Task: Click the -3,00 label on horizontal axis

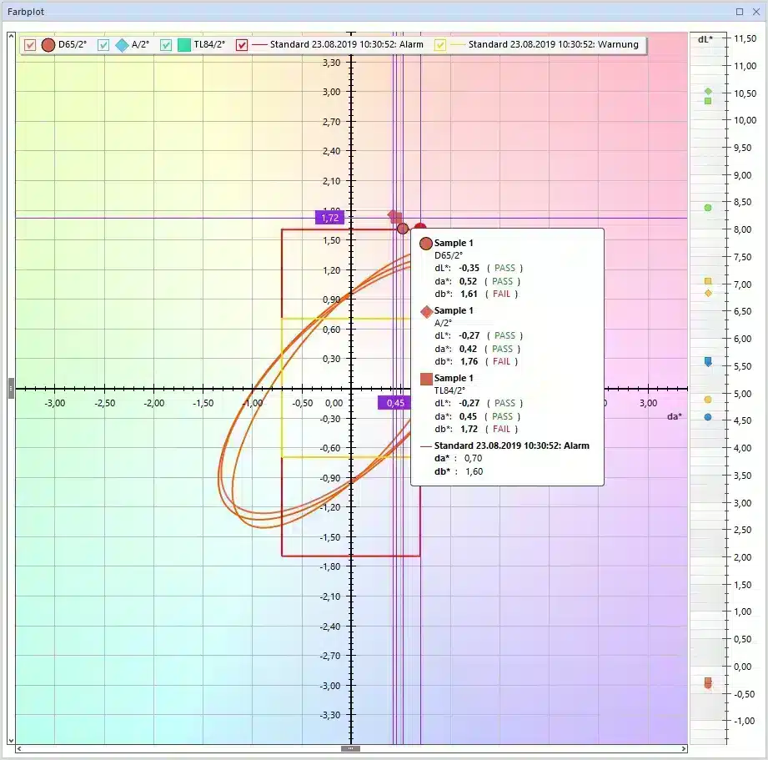Action: click(55, 403)
